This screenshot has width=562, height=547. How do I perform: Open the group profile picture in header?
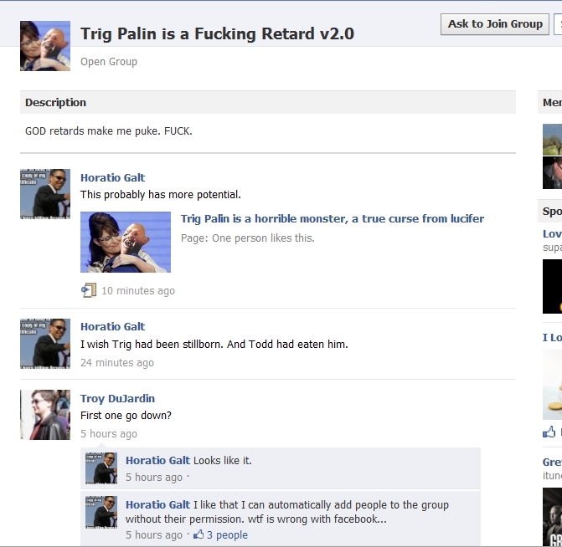[x=45, y=46]
